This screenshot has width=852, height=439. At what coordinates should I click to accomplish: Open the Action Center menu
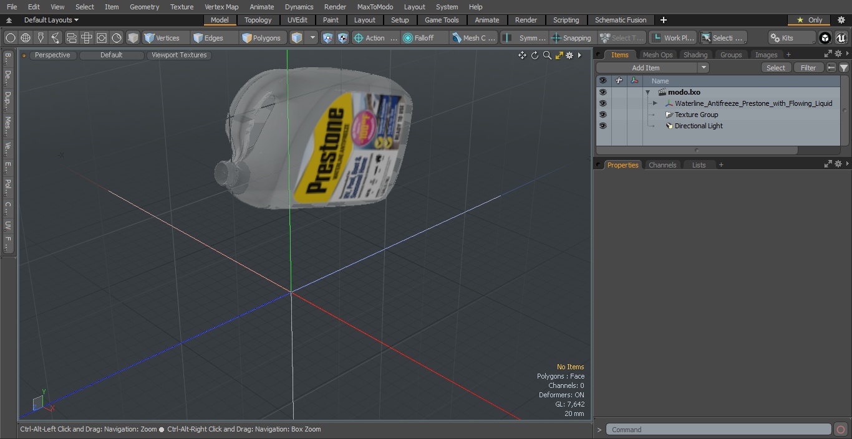click(x=375, y=38)
